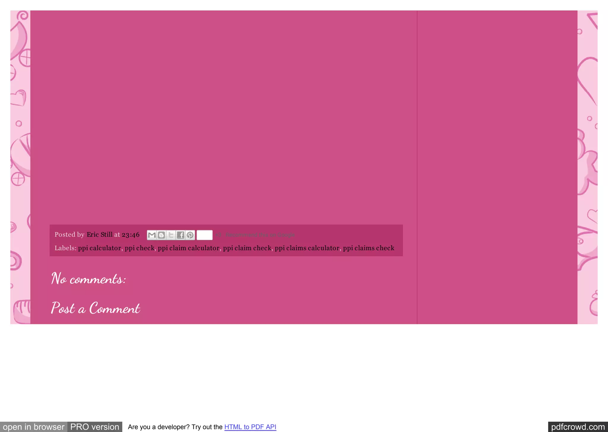
Task: Click the Email This (Gmail) share icon
Action: point(152,235)
